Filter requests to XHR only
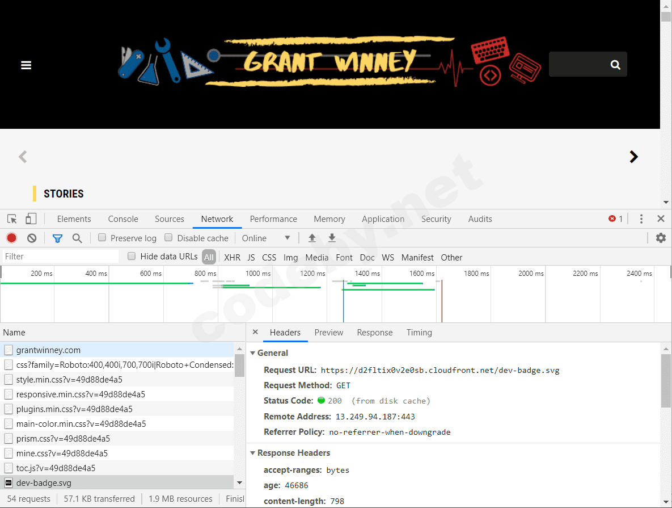This screenshot has width=672, height=508. [x=232, y=257]
